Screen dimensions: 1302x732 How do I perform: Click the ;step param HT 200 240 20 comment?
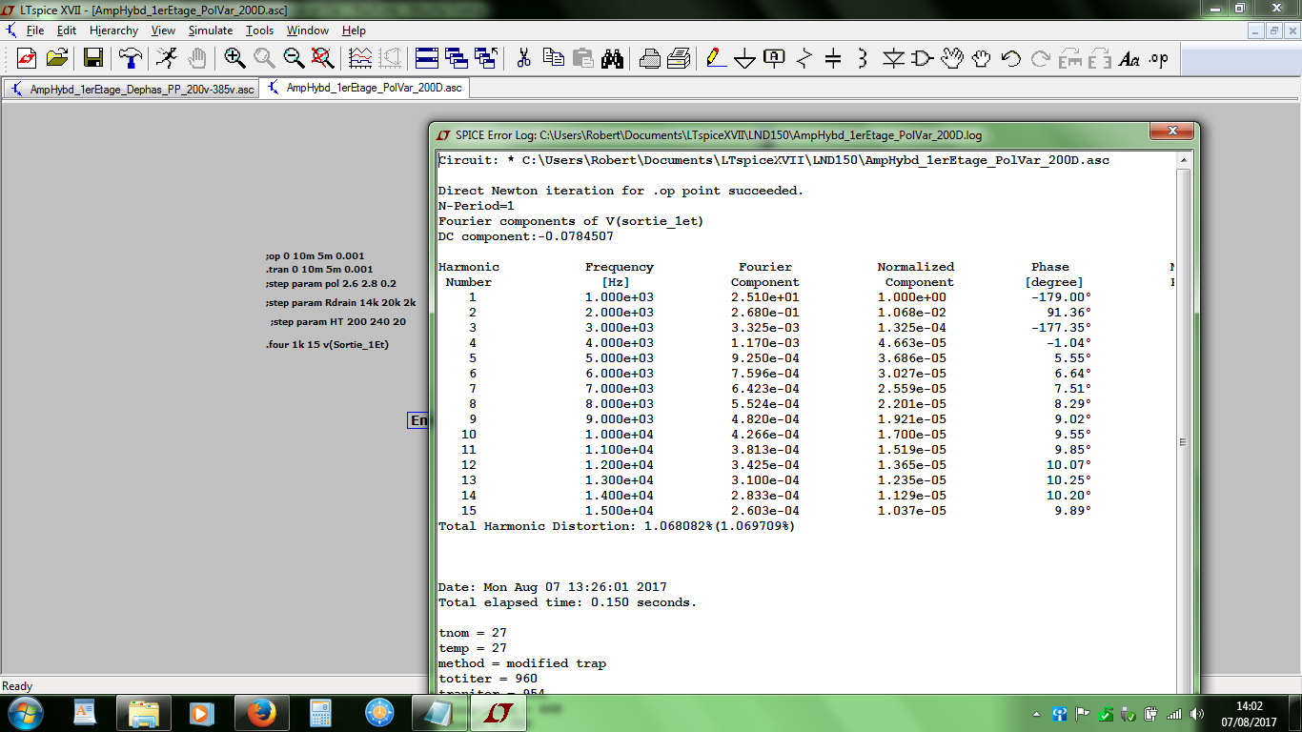point(337,322)
